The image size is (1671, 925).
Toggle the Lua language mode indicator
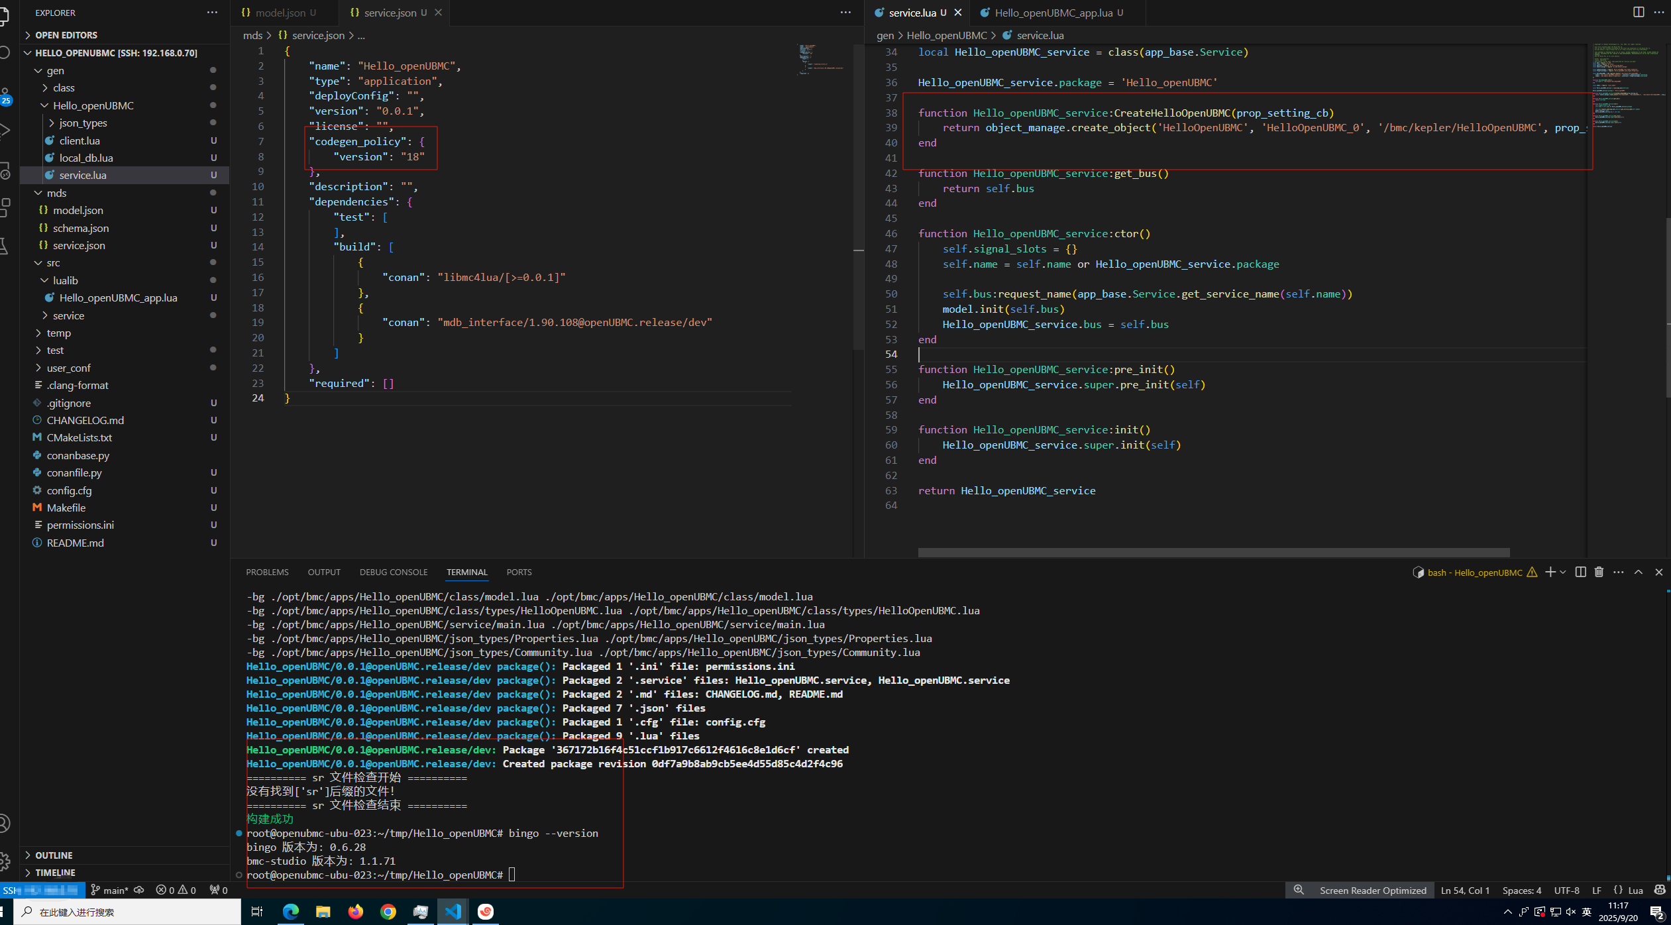[1635, 890]
